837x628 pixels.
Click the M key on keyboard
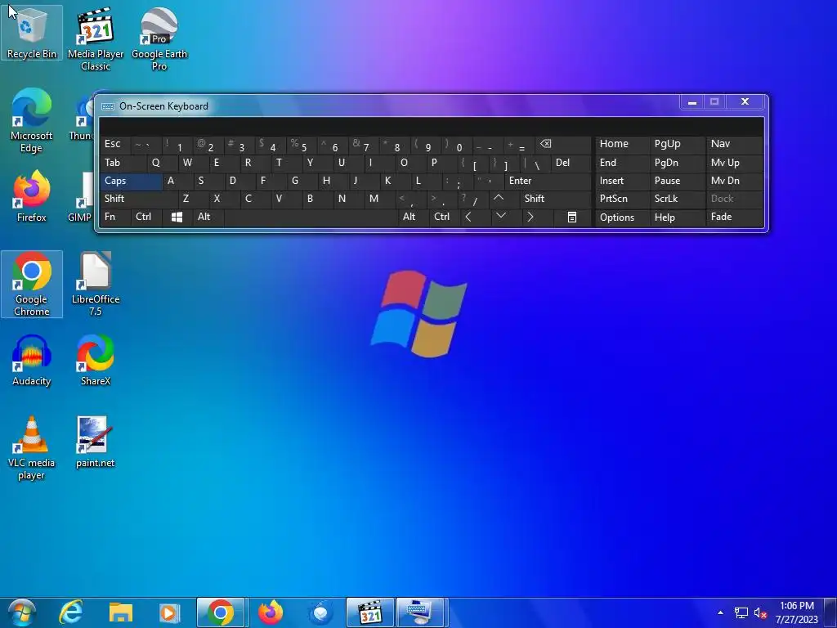coord(380,199)
